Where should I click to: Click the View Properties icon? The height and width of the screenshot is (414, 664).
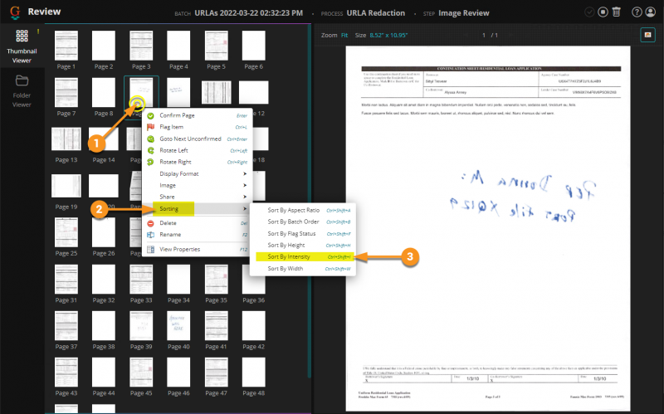point(150,250)
